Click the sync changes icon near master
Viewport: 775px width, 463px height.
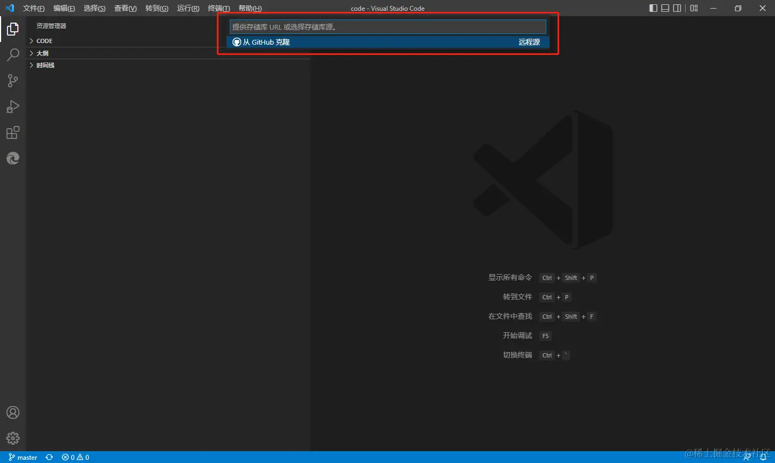pyautogui.click(x=49, y=457)
